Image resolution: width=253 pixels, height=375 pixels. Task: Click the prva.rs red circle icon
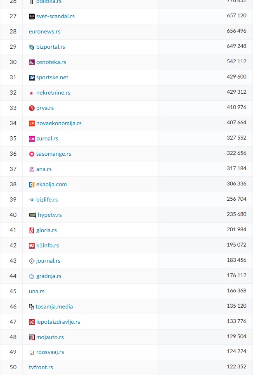tap(32, 108)
